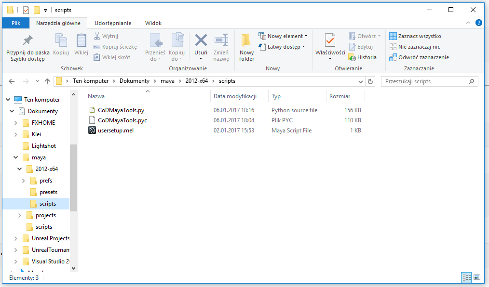Open the Plik tab
Image resolution: width=489 pixels, height=287 pixels.
(16, 23)
